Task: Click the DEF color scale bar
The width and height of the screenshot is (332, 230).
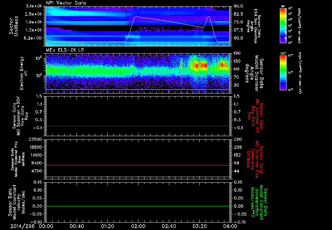Action: [283, 73]
